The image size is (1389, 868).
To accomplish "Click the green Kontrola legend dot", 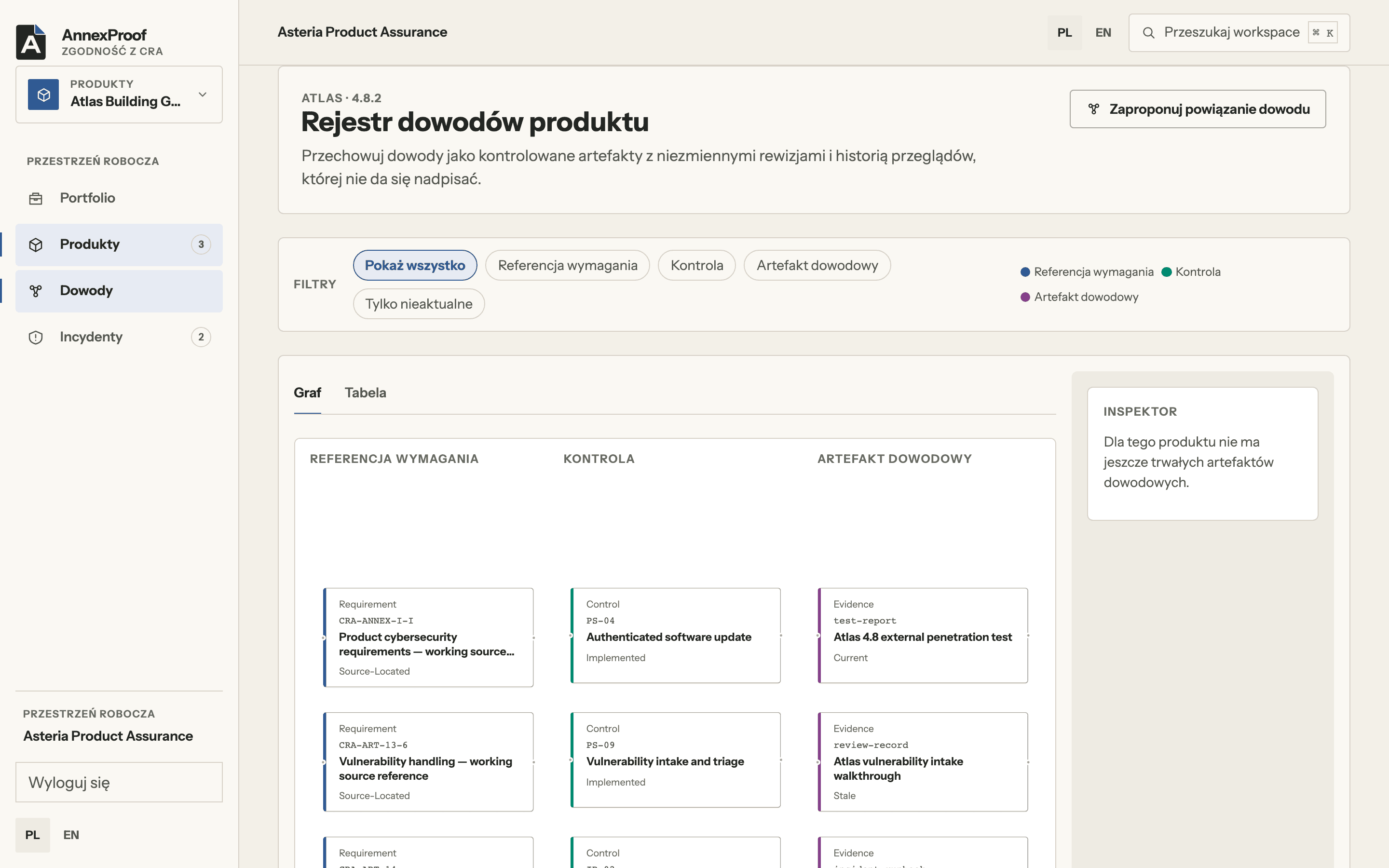I will 1166,272.
